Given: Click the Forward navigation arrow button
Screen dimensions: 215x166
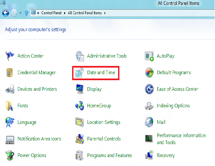Looking at the screenshot, I should click(14, 13).
